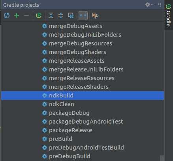Screen dimensions: 173x161
Task: Expand all tree nodes
Action: point(51,15)
